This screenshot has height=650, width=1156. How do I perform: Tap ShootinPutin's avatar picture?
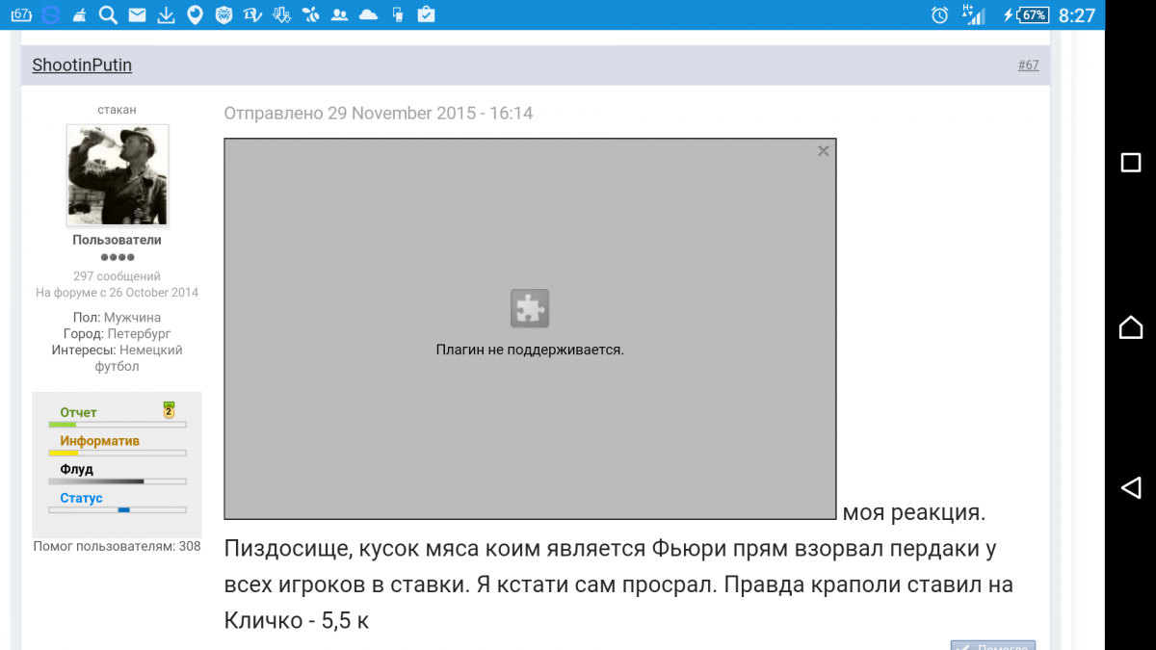pyautogui.click(x=118, y=175)
